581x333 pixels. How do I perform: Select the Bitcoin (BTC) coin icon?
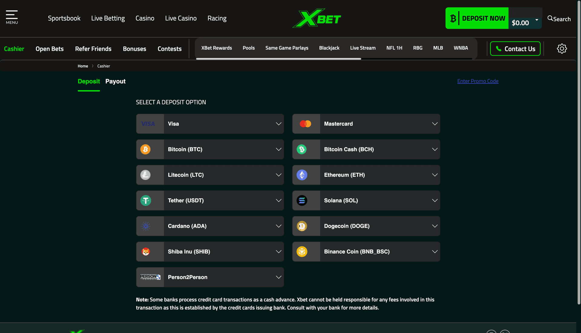pyautogui.click(x=146, y=149)
